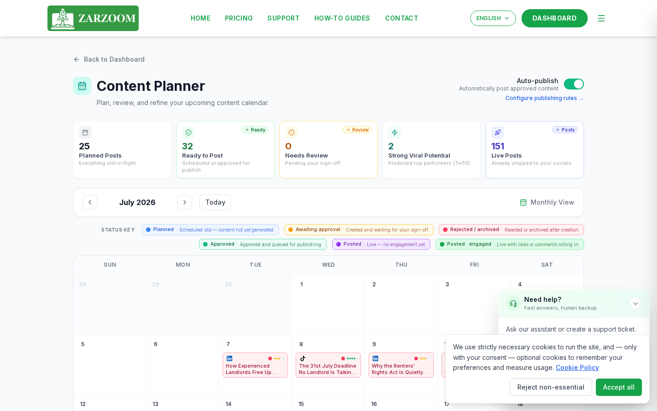Click the Rejected / archived status key chip
This screenshot has width=657, height=411.
pyautogui.click(x=511, y=230)
